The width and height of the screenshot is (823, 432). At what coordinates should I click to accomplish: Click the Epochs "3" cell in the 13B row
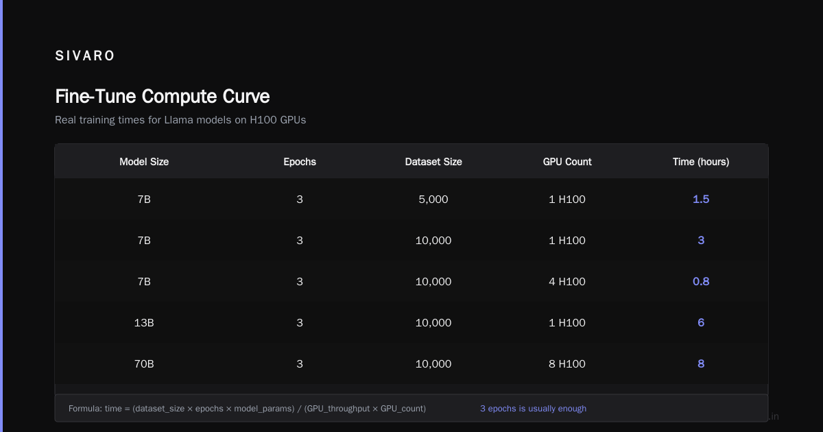pos(300,323)
